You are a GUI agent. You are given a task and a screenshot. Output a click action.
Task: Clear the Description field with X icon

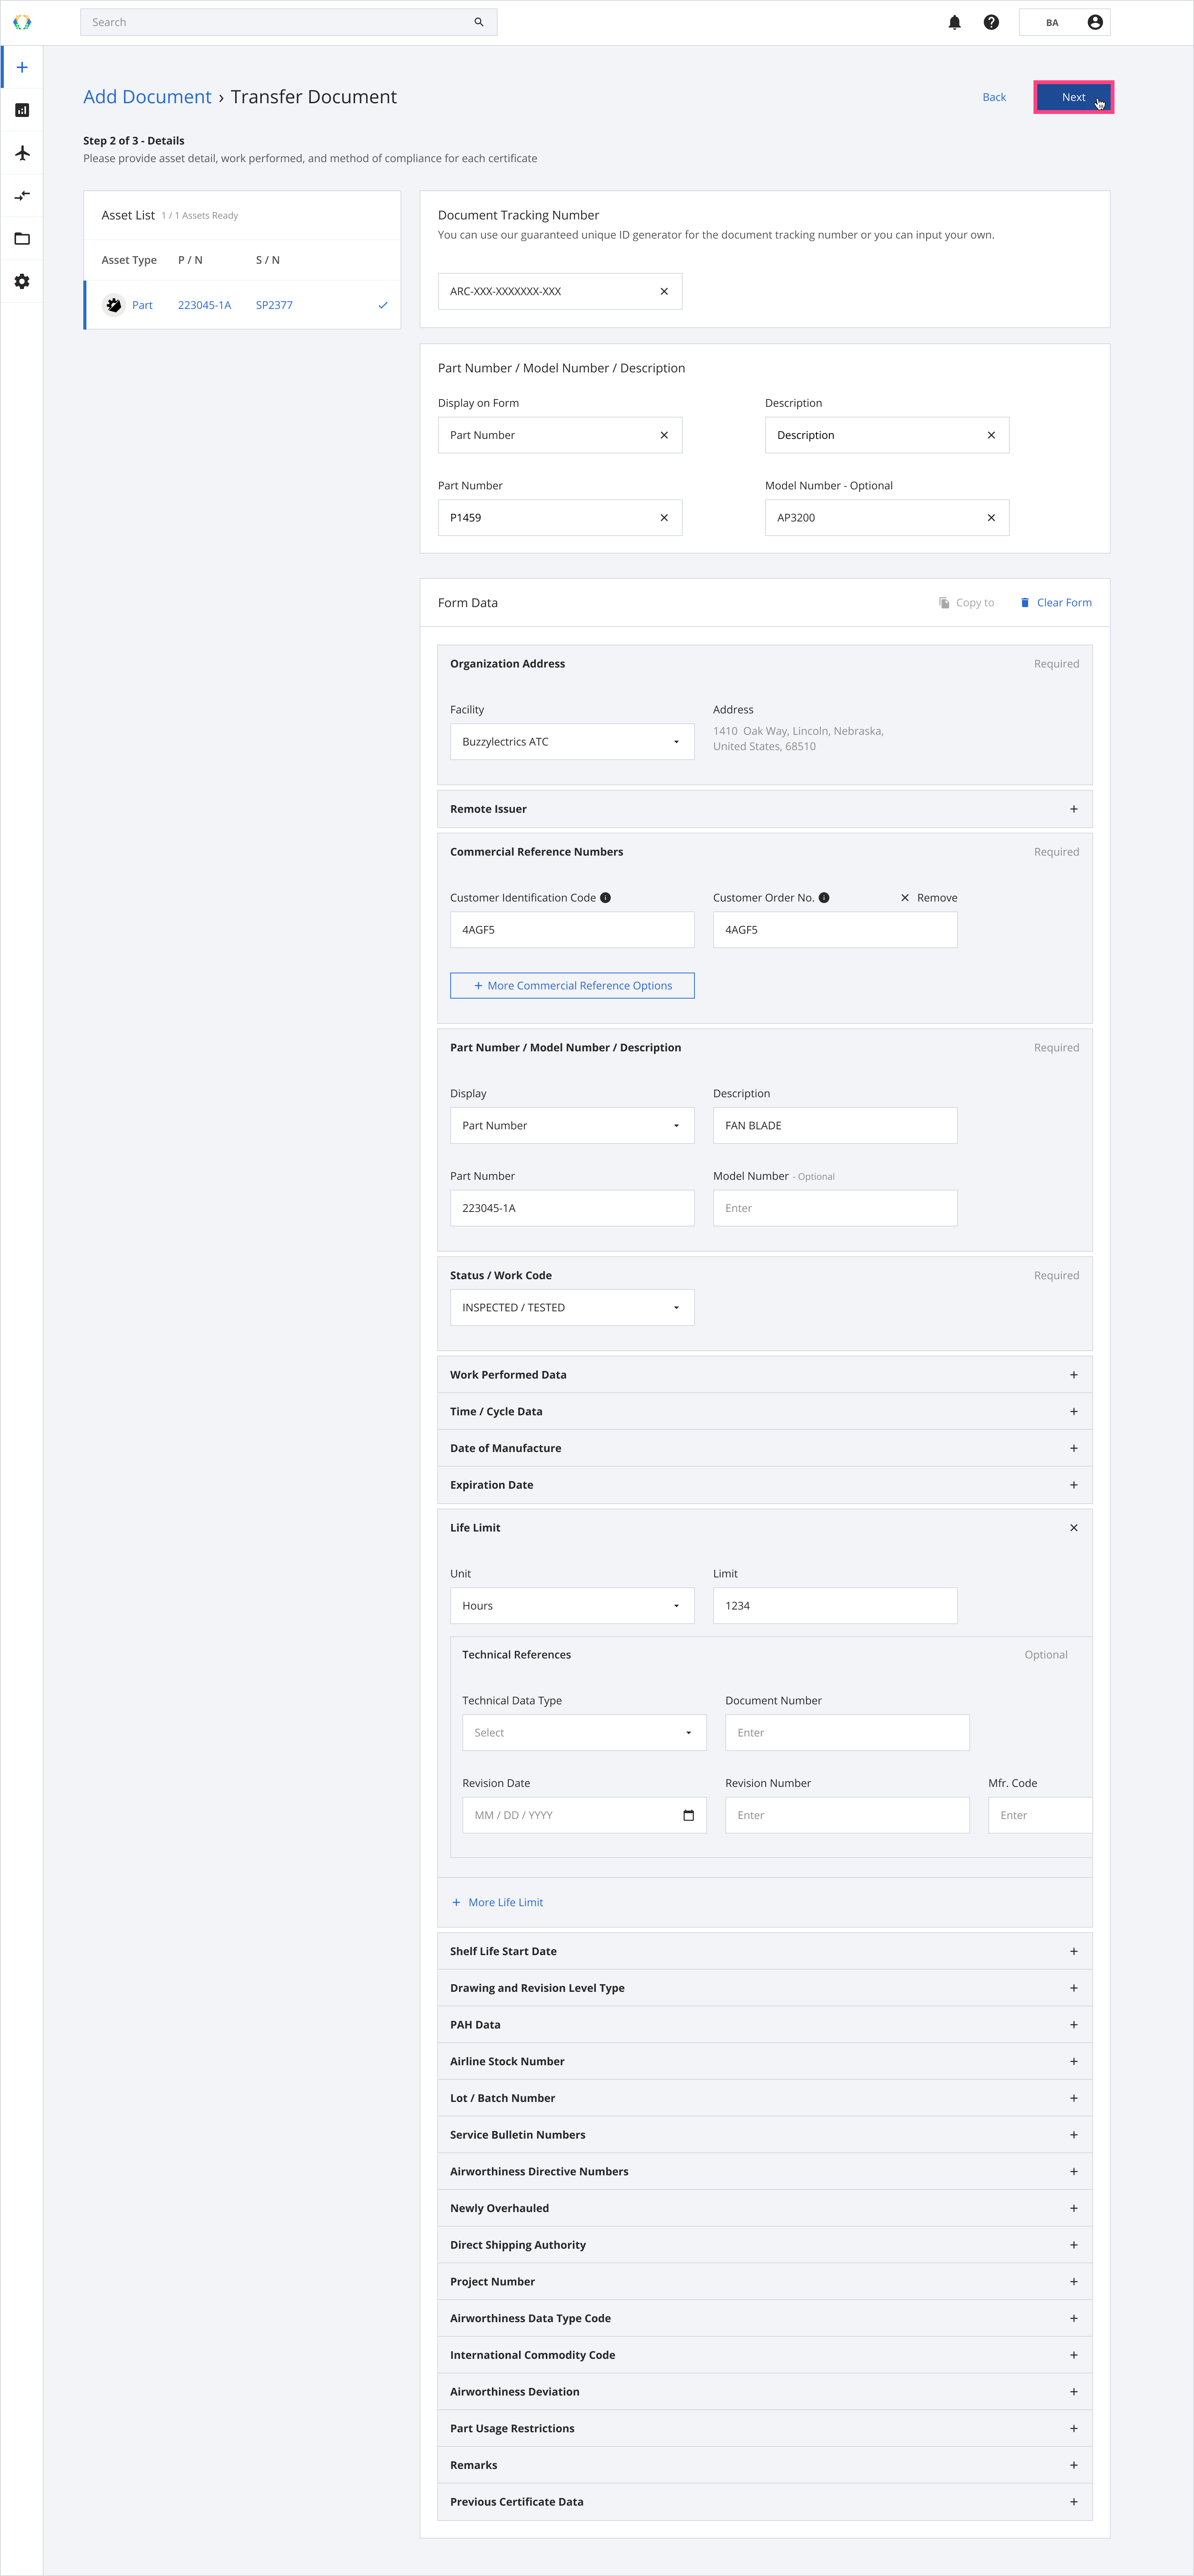[x=991, y=435]
